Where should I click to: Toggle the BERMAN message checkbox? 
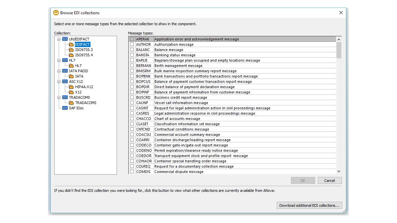(132, 66)
